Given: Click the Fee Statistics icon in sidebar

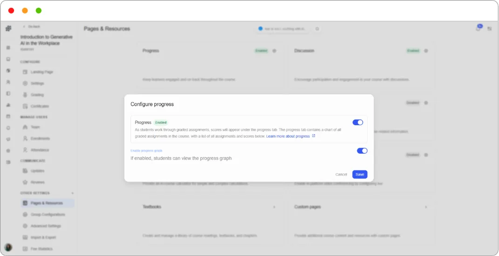Looking at the screenshot, I should [x=25, y=249].
